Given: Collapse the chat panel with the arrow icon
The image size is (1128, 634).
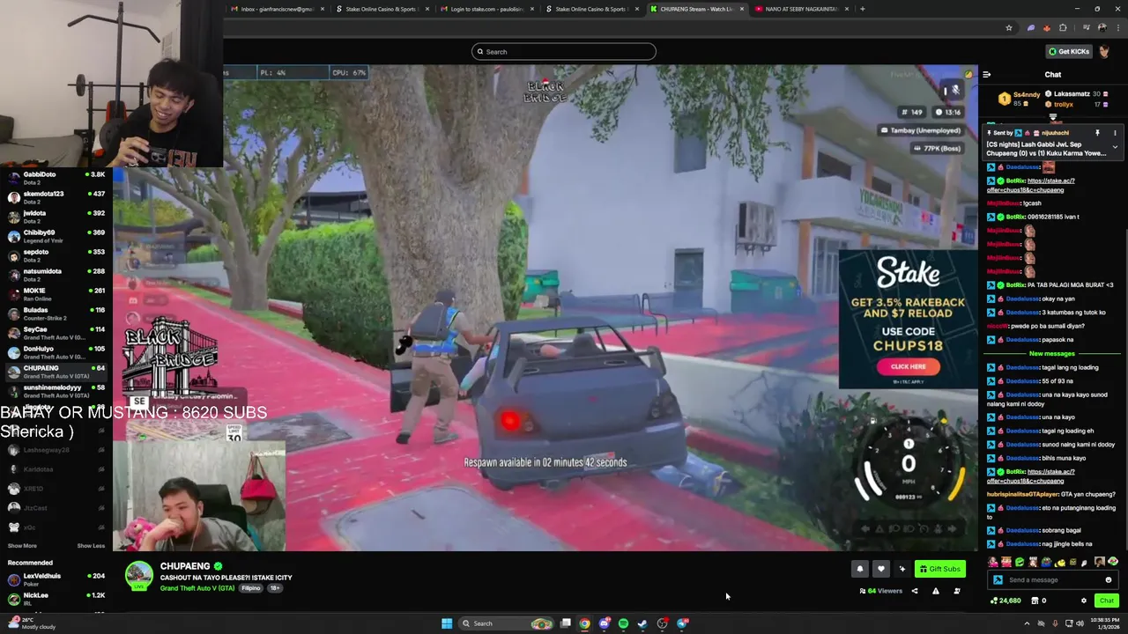Looking at the screenshot, I should coord(987,75).
